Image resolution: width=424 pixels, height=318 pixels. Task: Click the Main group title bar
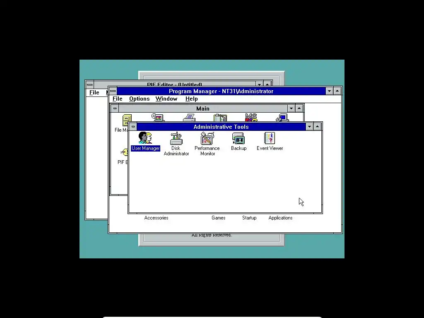point(203,108)
